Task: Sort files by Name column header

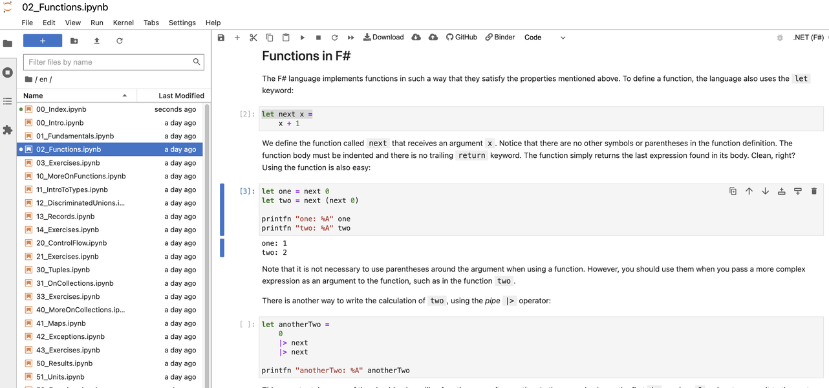Action: point(76,96)
